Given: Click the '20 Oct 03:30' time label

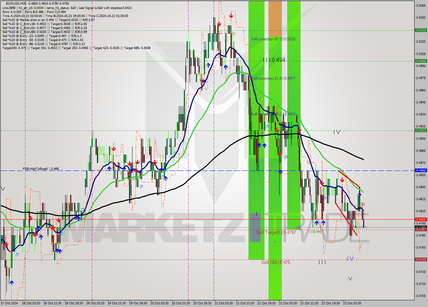Looking at the screenshot, I should tap(159, 303).
